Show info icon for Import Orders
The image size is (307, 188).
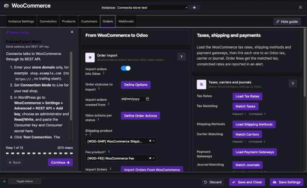pos(110,169)
